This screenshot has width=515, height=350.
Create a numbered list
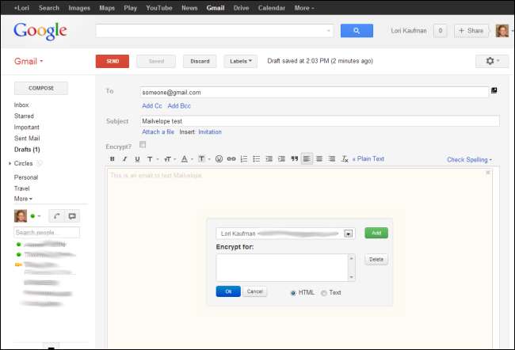[244, 159]
